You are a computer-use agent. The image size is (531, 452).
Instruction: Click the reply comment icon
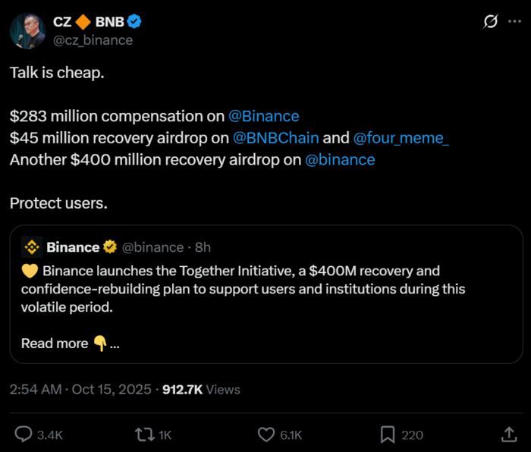click(24, 435)
